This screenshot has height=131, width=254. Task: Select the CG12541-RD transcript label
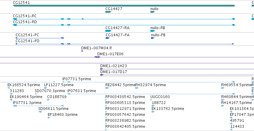coord(25,22)
